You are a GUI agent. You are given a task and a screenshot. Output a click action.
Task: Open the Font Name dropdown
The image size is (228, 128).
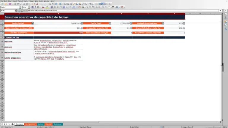tap(20, 7)
